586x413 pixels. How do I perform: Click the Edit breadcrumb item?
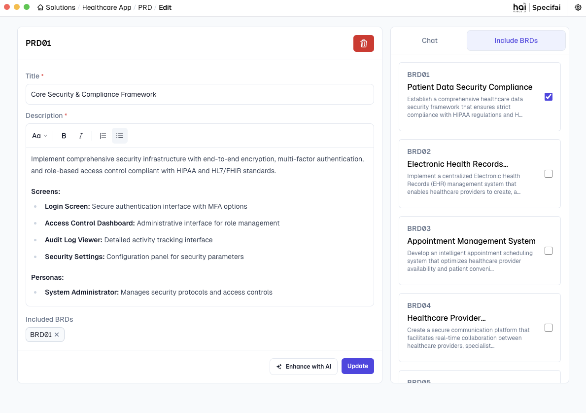(165, 7)
